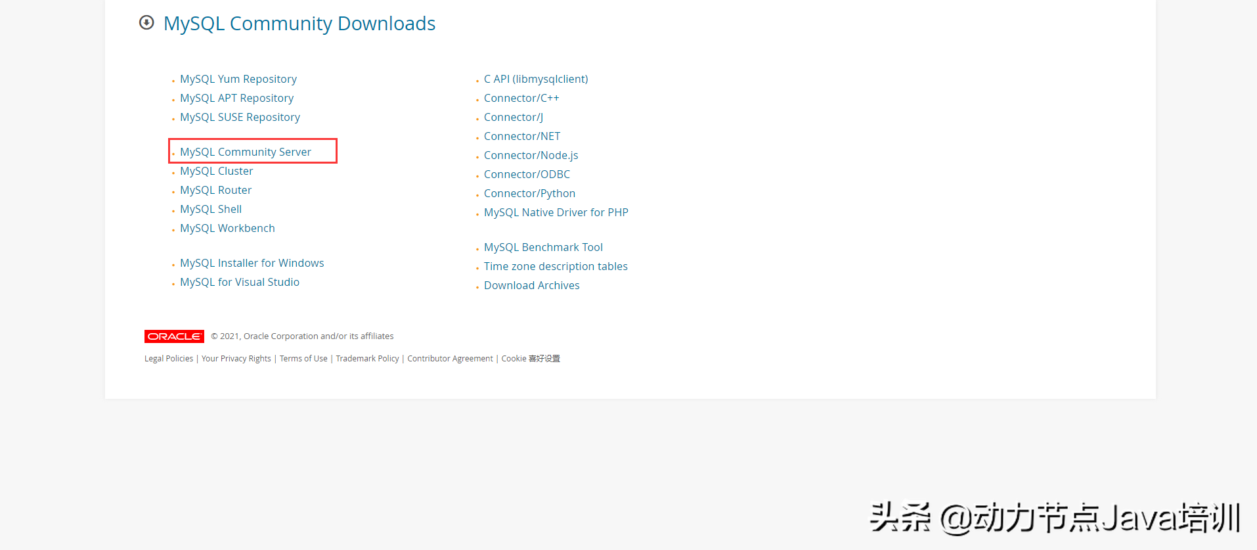Open the Contributor Agreement link
1257x550 pixels.
450,359
